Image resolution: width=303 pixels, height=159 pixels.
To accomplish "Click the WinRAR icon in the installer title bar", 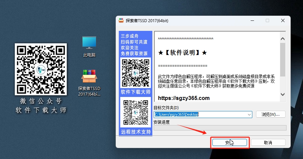I will pos(121,20).
